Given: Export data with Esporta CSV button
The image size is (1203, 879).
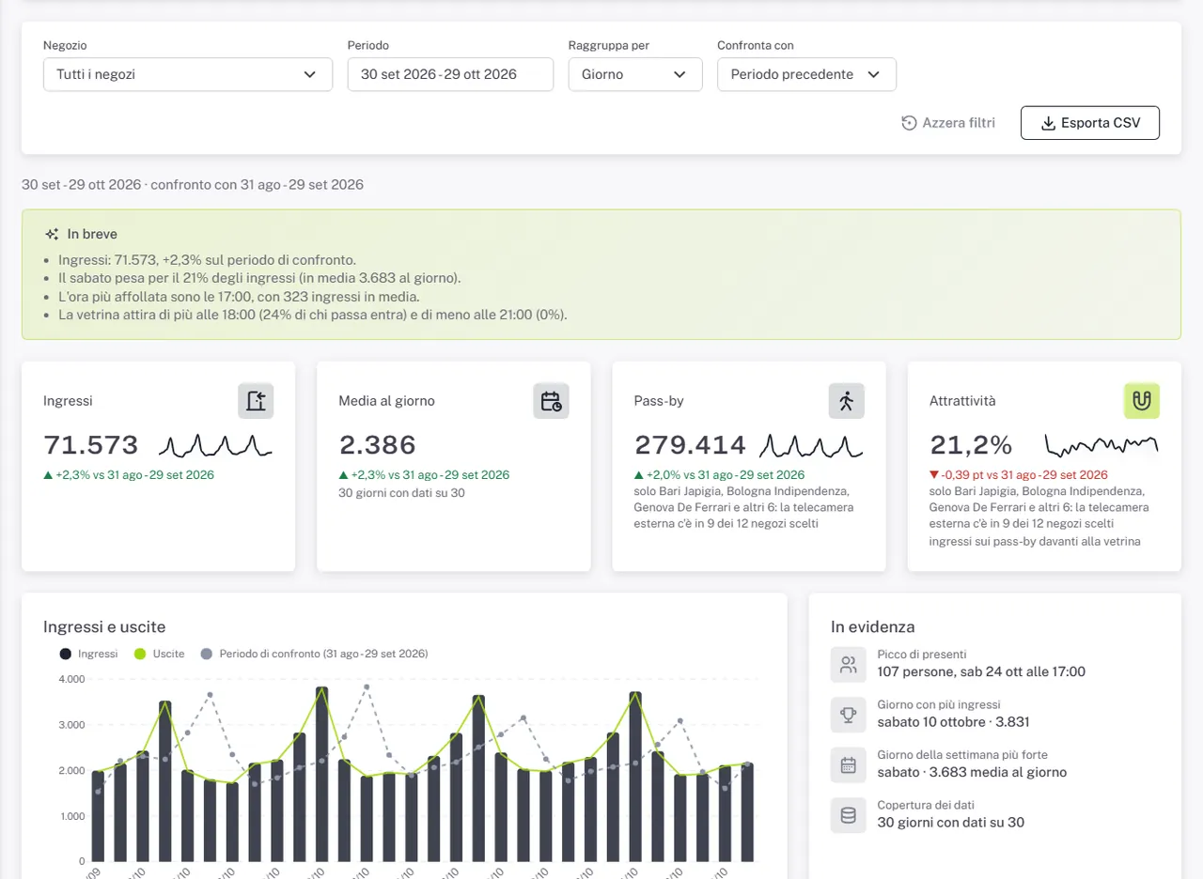Looking at the screenshot, I should 1090,123.
